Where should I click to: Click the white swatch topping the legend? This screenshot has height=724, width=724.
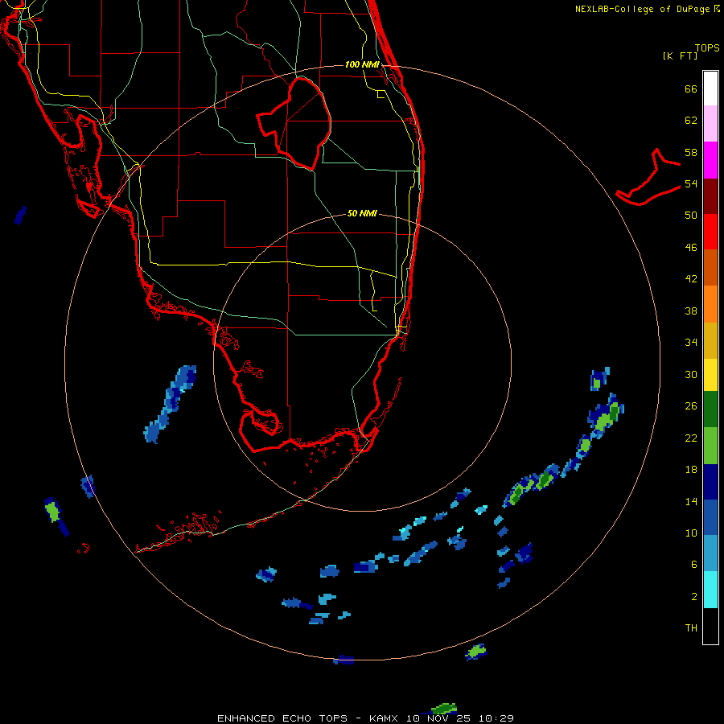point(710,88)
